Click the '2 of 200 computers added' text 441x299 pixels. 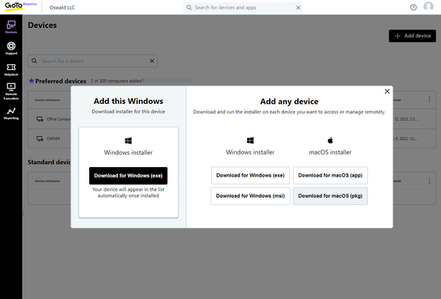point(116,81)
